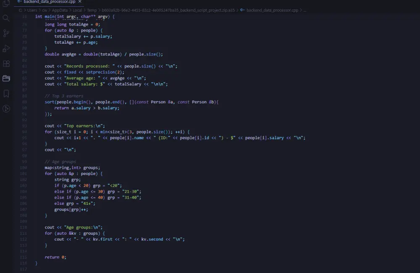Click line number 31 in the gutter
The image size is (420, 273).
click(x=24, y=16)
